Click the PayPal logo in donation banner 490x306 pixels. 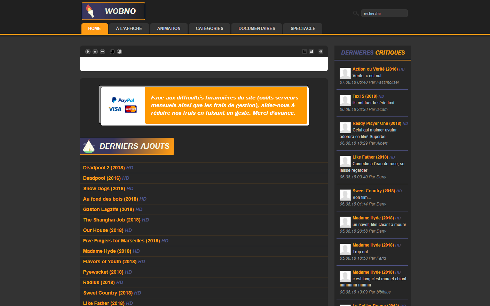pyautogui.click(x=123, y=100)
